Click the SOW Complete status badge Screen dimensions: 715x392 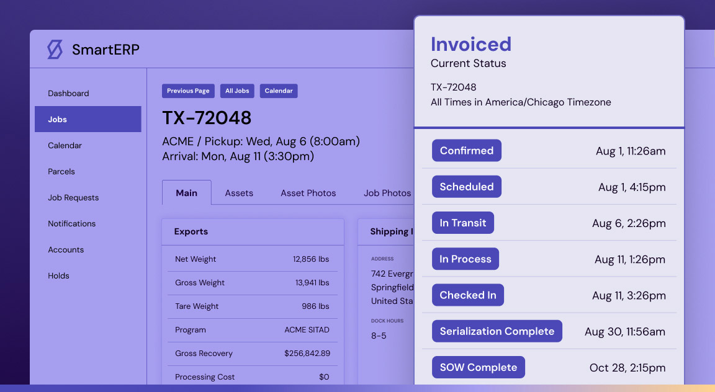click(478, 367)
